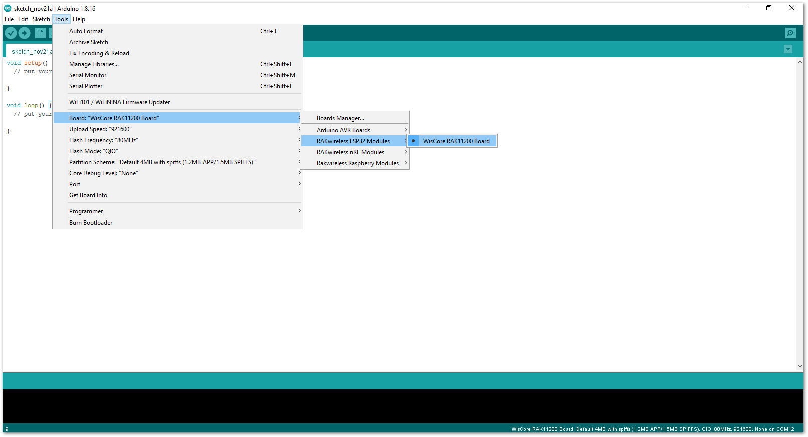Open Serial Monitor menu entry
The width and height of the screenshot is (808, 437).
(177, 75)
